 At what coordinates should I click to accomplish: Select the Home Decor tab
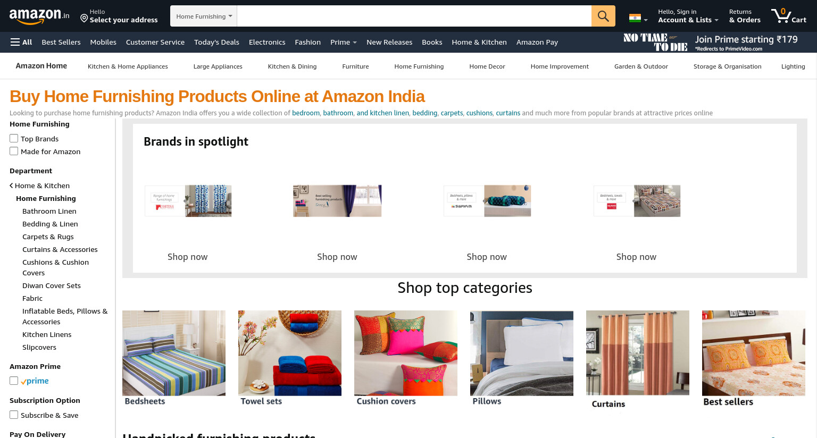point(487,66)
